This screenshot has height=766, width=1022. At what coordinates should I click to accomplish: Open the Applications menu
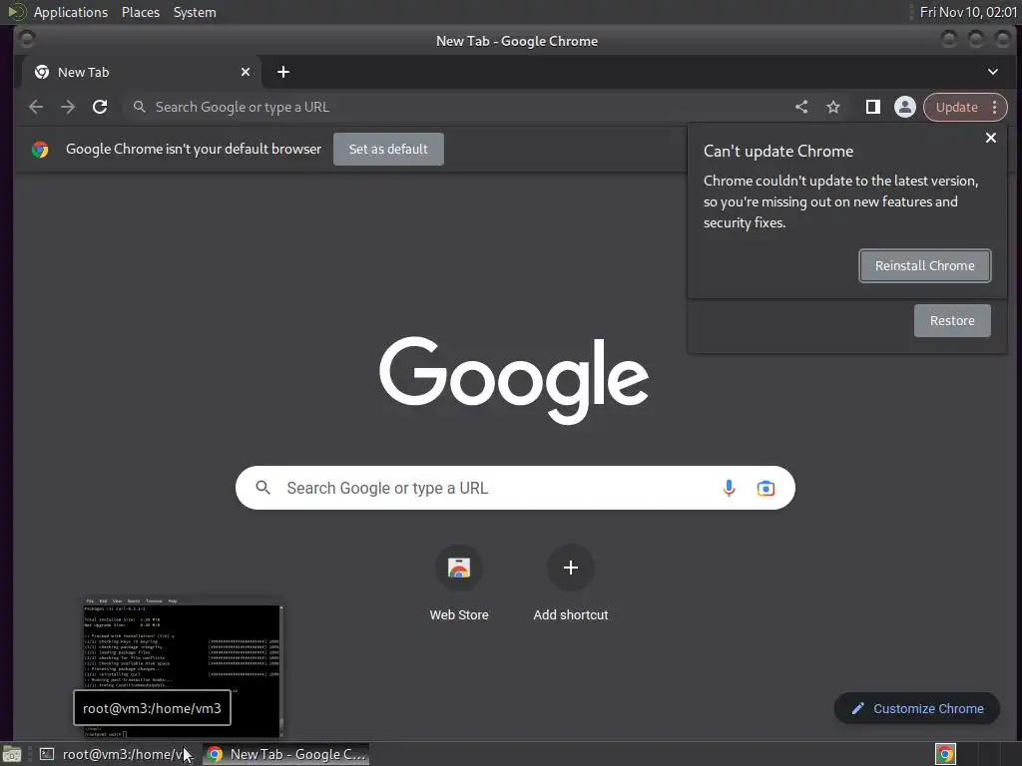click(71, 12)
